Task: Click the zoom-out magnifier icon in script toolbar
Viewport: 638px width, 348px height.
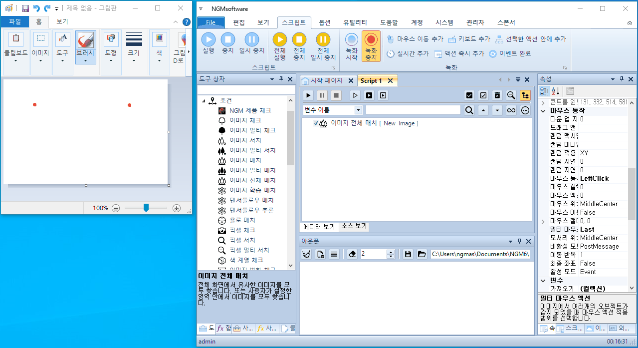Action: click(x=511, y=95)
